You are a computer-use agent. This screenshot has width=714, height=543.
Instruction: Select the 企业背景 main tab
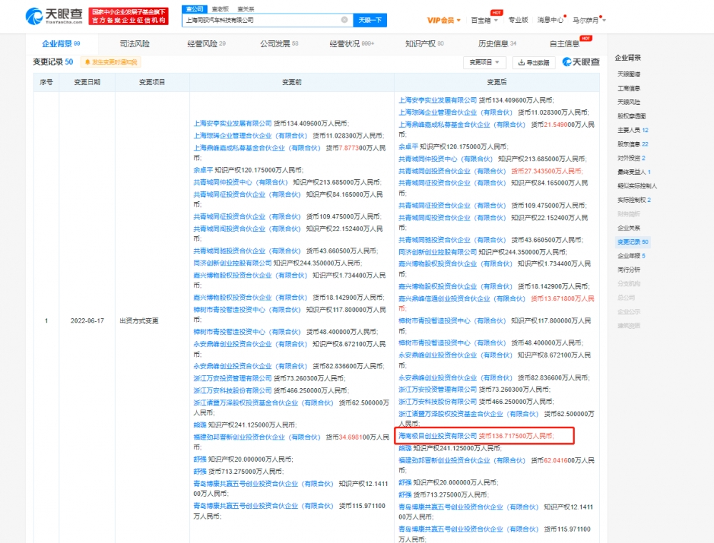click(x=61, y=44)
